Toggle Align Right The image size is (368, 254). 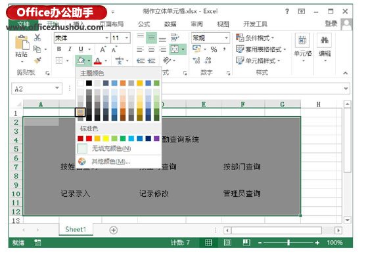click(x=162, y=49)
